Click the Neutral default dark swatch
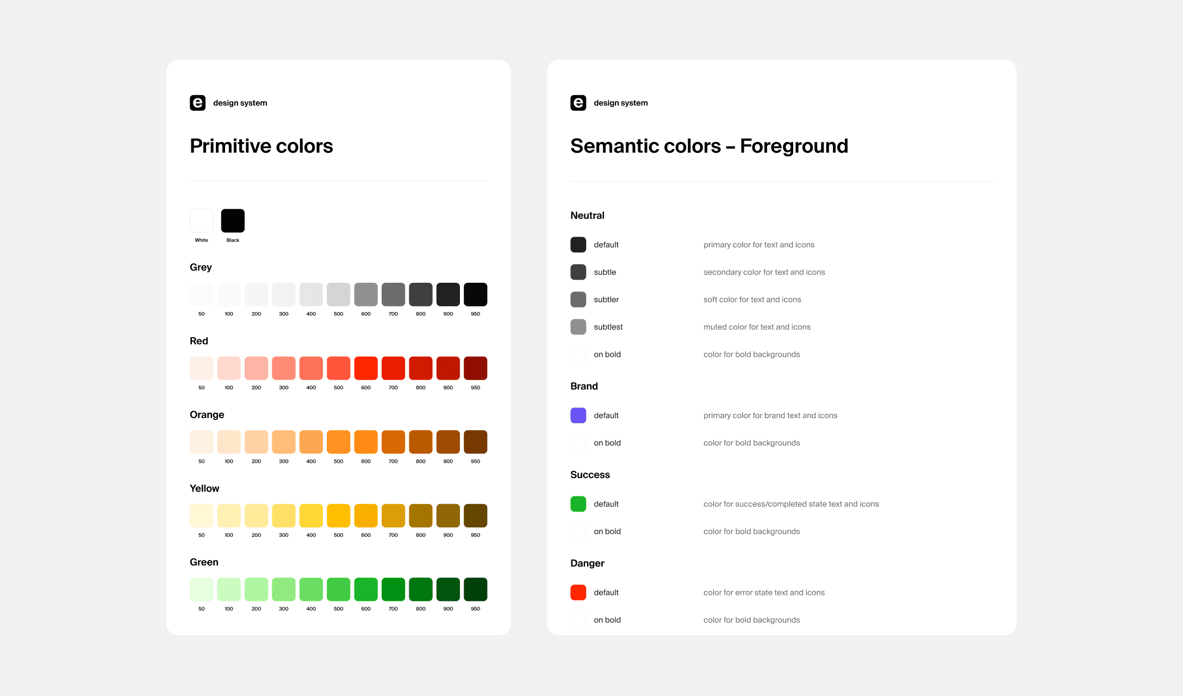Viewport: 1183px width, 696px height. pos(578,245)
